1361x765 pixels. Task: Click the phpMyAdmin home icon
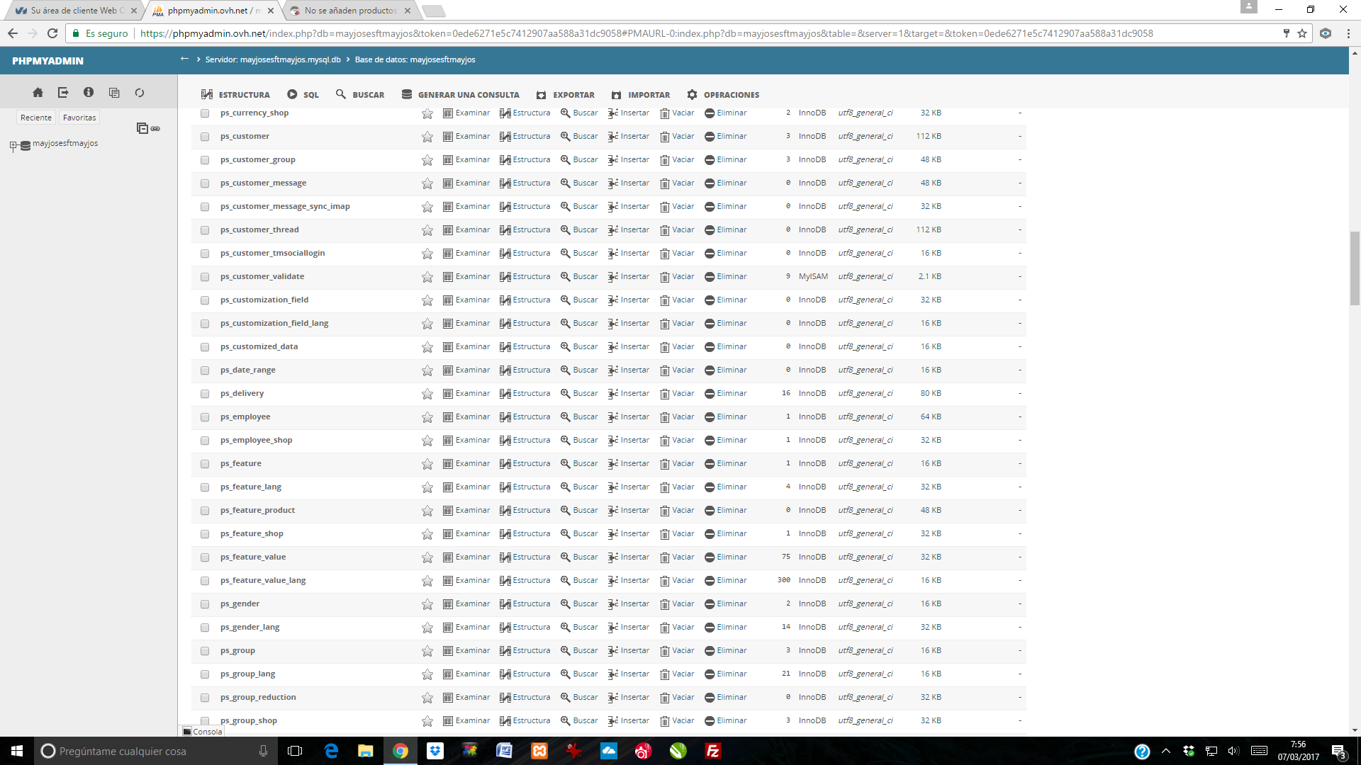coord(38,93)
